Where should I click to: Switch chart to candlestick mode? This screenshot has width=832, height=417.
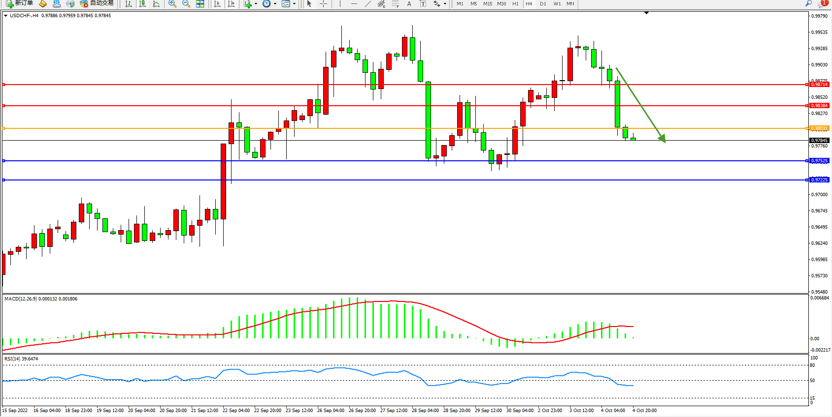pos(142,3)
